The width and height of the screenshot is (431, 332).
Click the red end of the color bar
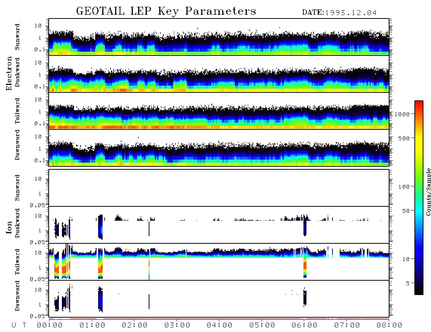419,105
